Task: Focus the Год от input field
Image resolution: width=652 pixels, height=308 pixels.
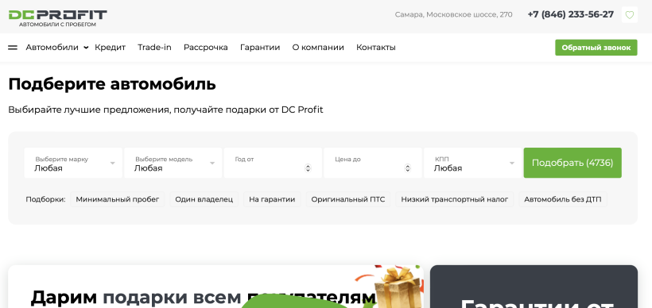Action: 273,163
